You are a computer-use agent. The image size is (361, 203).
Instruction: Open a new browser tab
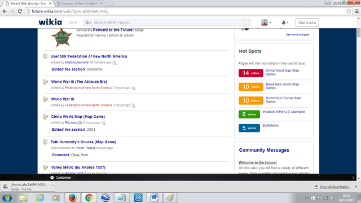[x=110, y=3]
